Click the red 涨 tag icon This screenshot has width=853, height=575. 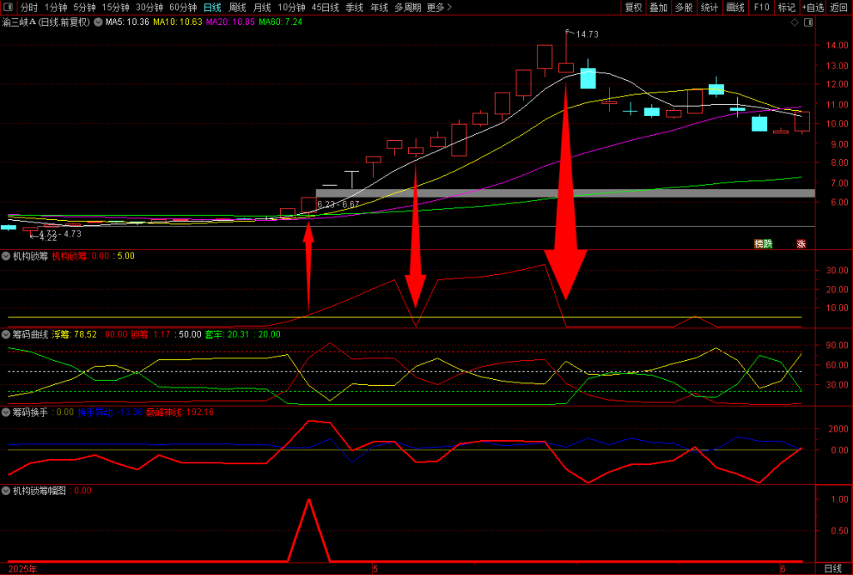[801, 244]
